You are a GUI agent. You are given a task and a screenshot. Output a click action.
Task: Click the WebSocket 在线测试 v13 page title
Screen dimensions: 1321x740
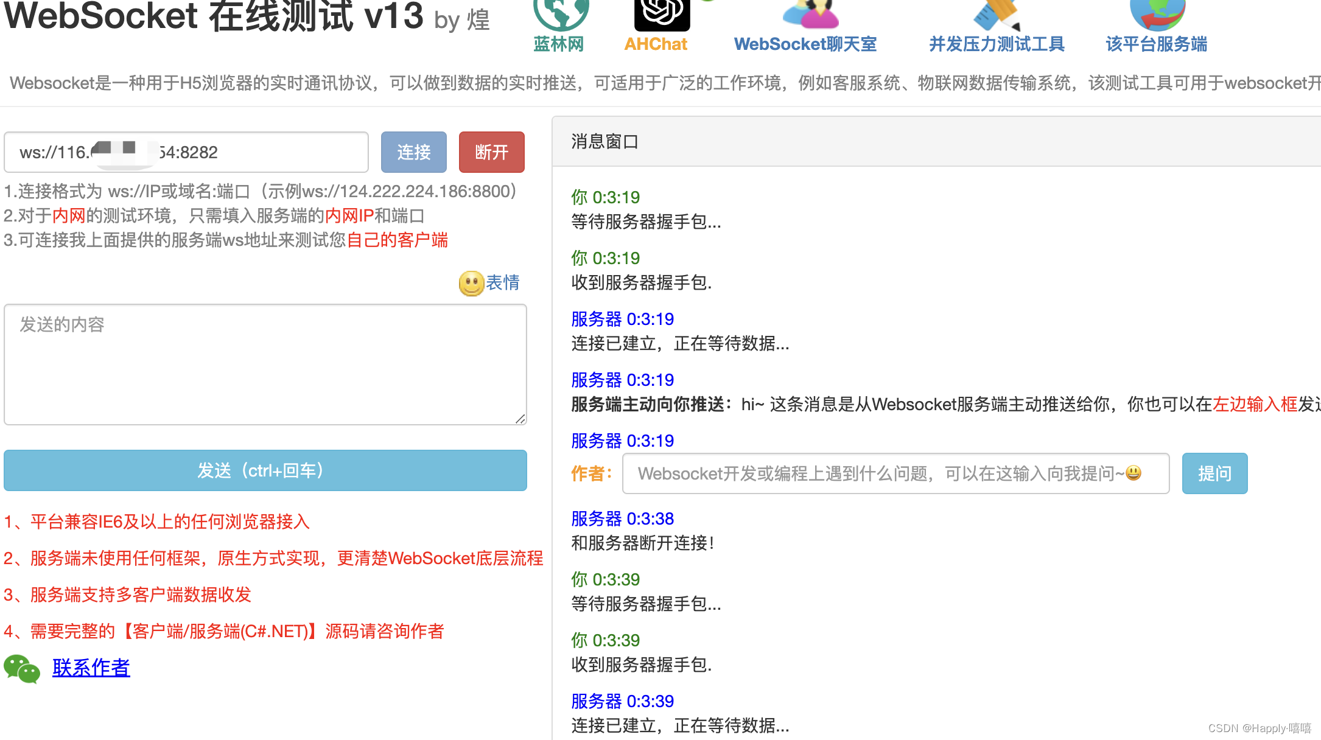214,16
